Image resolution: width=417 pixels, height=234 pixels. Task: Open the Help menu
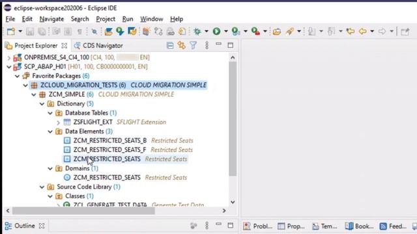[177, 19]
